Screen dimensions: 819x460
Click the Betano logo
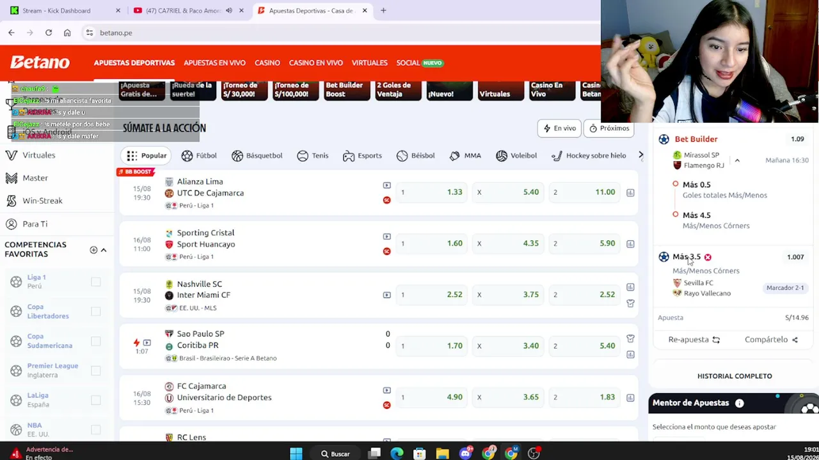(40, 63)
